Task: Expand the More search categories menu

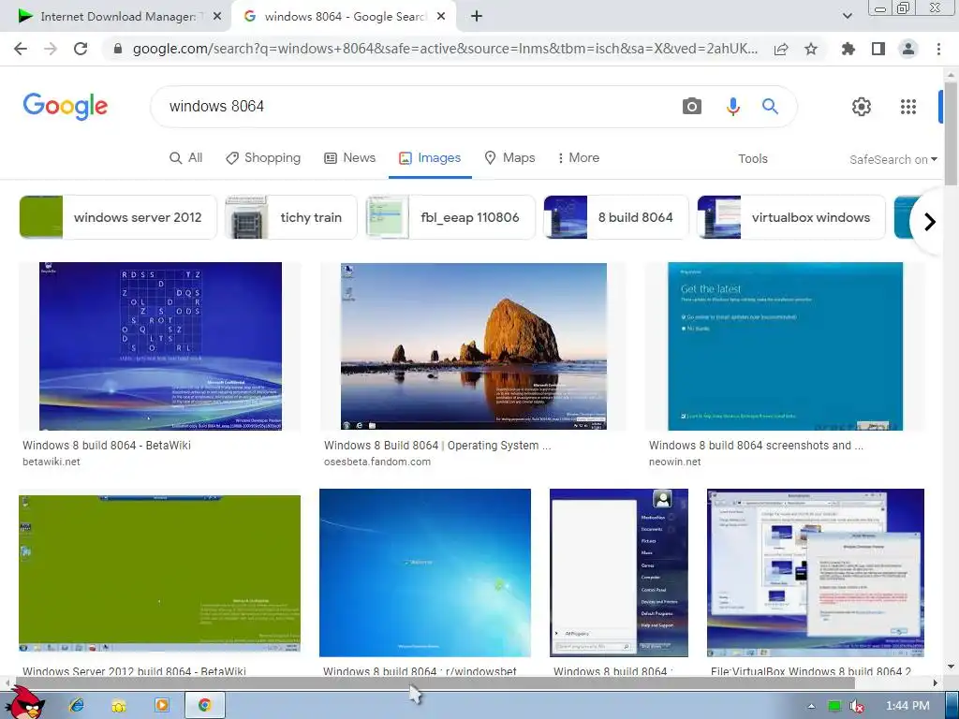Action: pos(578,157)
